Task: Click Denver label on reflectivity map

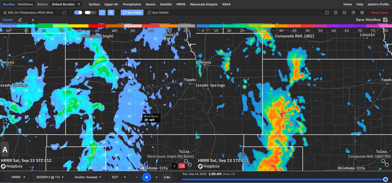Action: pyautogui.click(x=205, y=62)
